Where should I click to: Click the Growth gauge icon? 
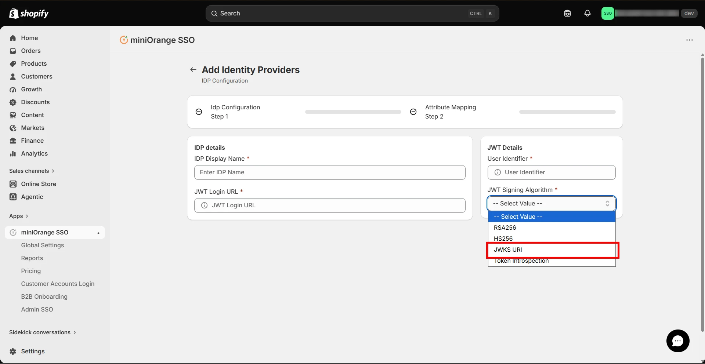pyautogui.click(x=13, y=89)
